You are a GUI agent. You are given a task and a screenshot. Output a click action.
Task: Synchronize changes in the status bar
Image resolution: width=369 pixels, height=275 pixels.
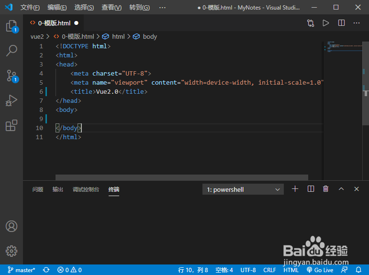[x=46, y=270]
